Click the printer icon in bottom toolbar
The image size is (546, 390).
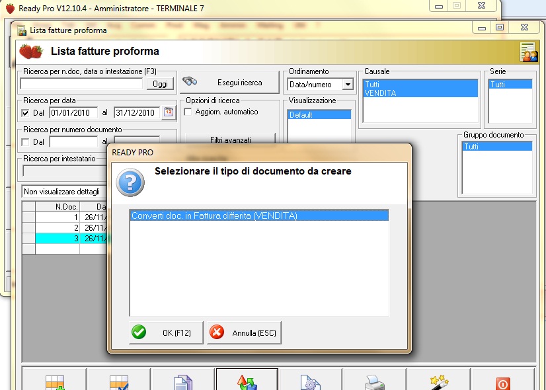375,382
